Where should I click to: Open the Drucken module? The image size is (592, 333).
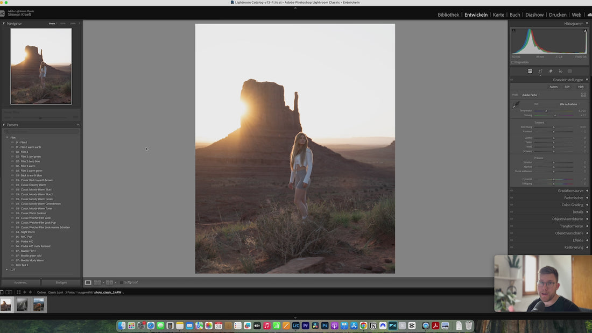(x=557, y=15)
